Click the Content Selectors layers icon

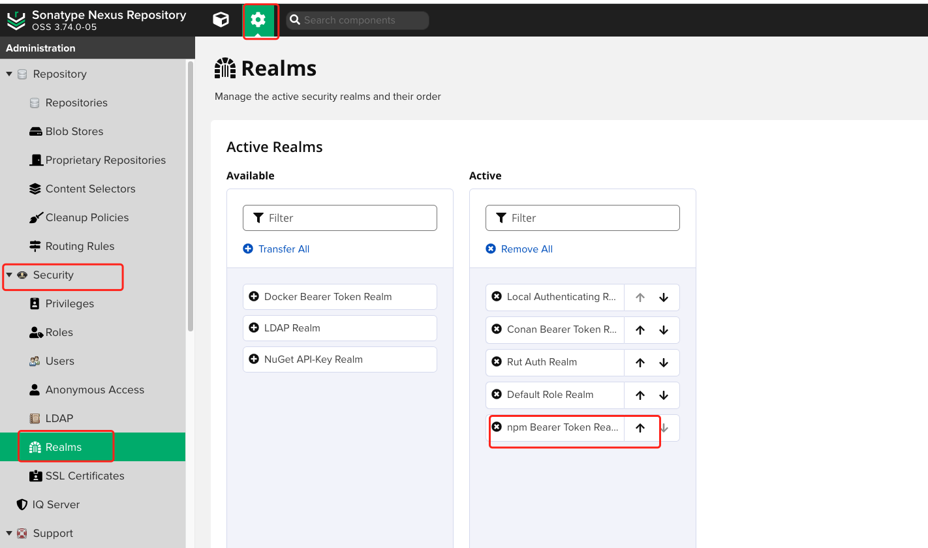pos(35,189)
